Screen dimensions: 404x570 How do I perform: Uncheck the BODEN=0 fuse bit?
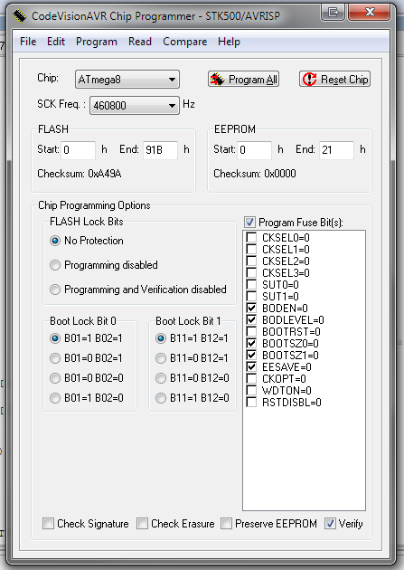tap(251, 308)
